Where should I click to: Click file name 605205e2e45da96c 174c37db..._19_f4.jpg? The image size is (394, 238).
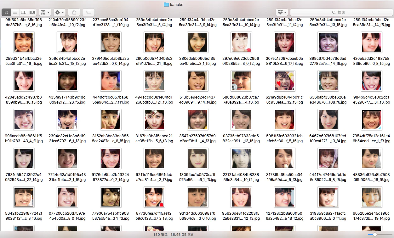click(372, 216)
